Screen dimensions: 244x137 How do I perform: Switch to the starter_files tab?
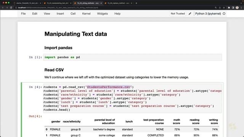[x=27, y=3]
